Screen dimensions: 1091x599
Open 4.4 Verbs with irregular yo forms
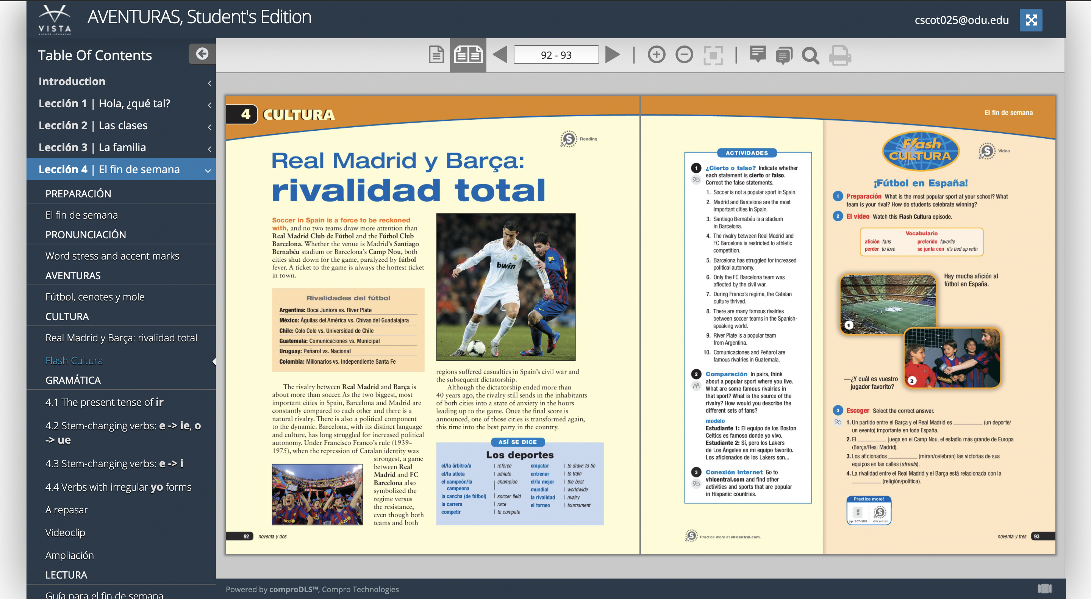tap(118, 487)
